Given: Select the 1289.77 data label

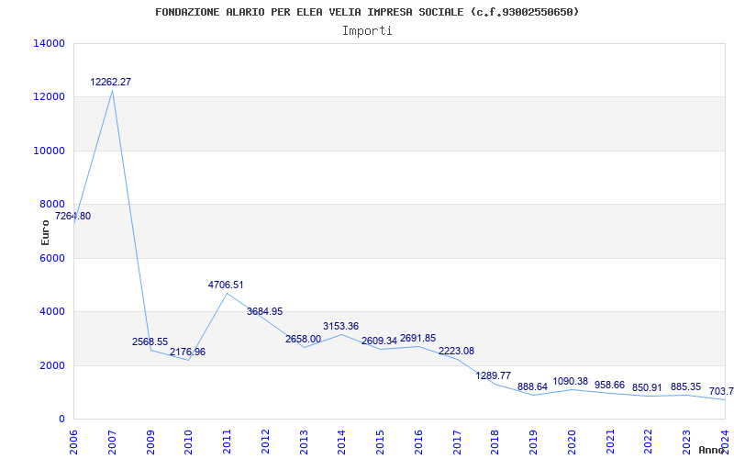Looking at the screenshot, I should [494, 375].
